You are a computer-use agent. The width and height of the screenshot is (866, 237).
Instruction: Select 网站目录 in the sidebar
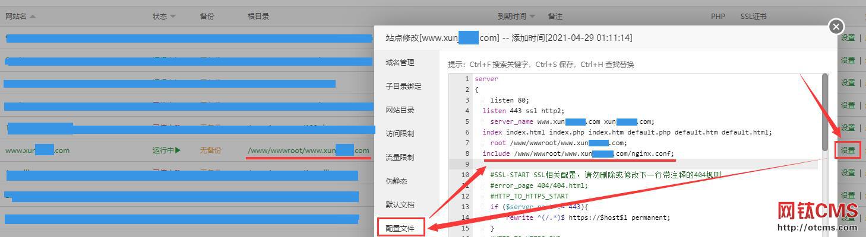400,110
